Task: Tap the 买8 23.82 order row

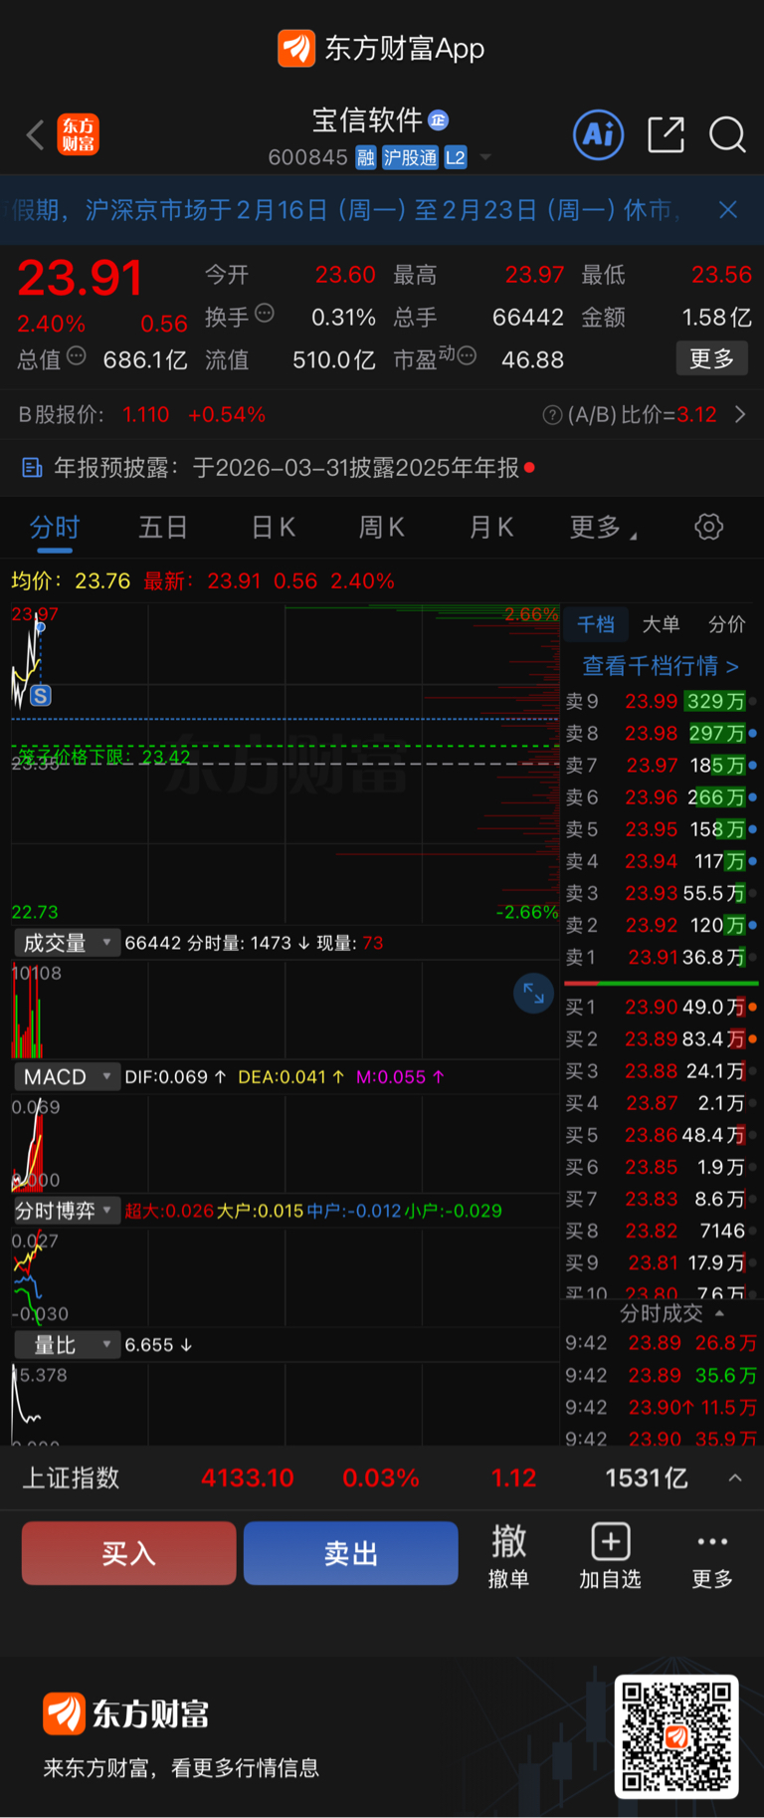Action: click(x=662, y=1231)
